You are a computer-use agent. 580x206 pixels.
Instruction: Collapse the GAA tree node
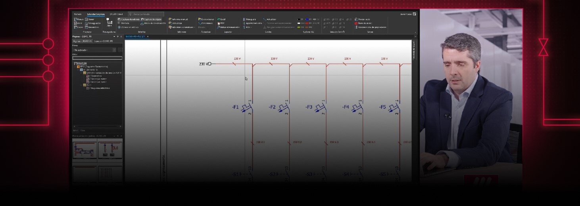pos(81,73)
